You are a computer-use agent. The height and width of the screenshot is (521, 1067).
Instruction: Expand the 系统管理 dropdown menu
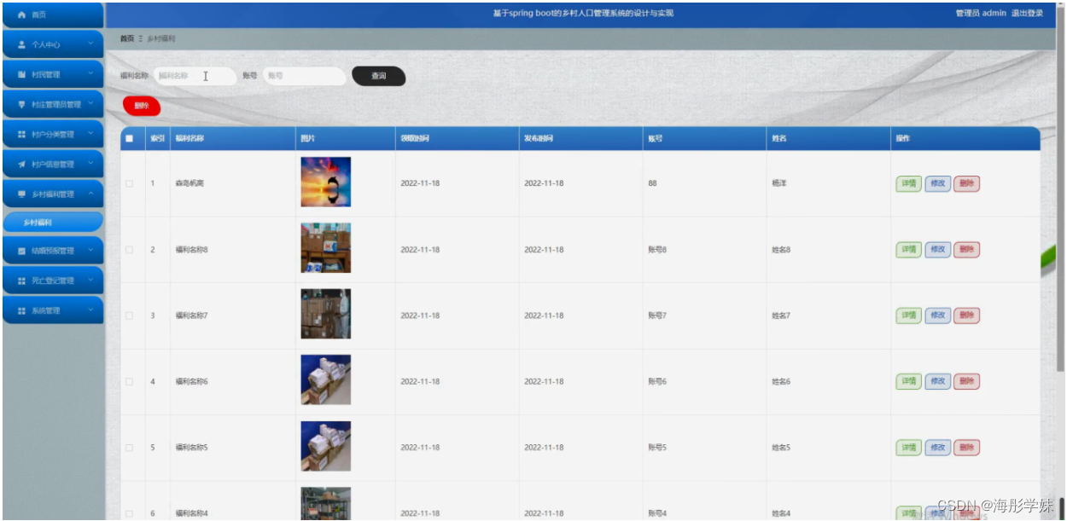[x=92, y=310]
